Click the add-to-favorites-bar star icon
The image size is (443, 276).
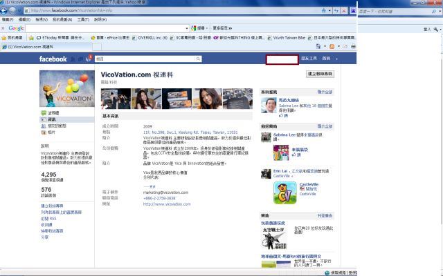tap(31, 38)
